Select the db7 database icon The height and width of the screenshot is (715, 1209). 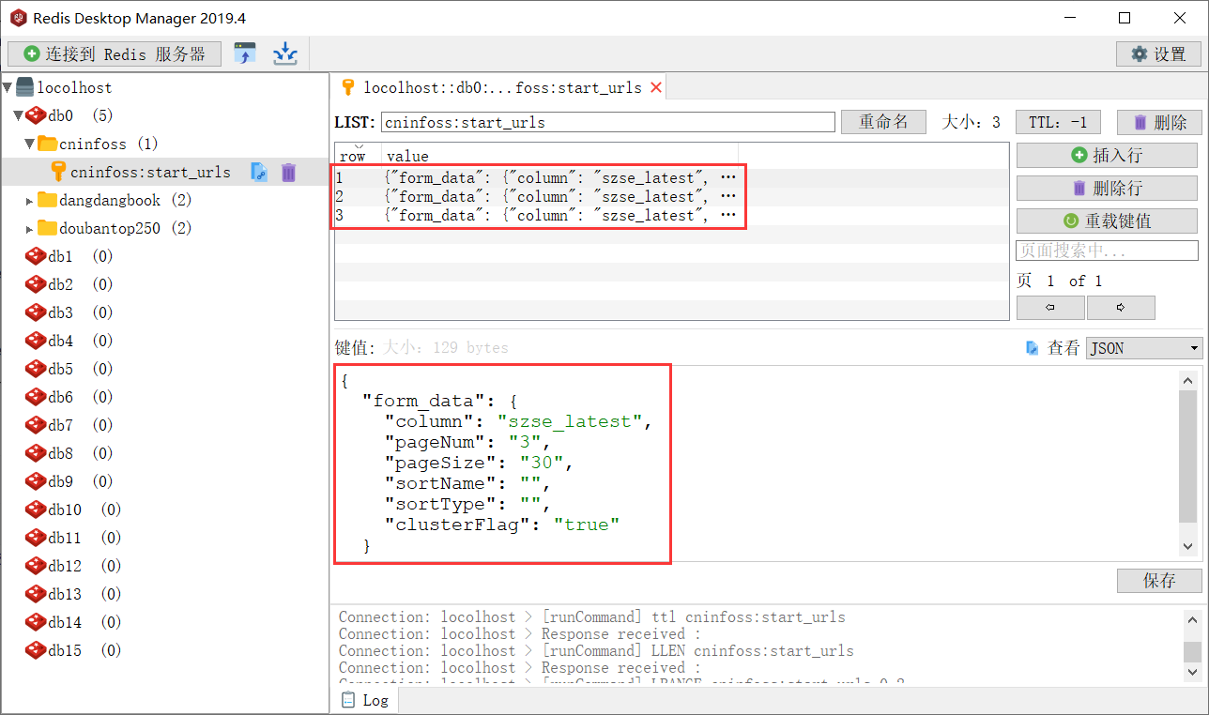36,425
